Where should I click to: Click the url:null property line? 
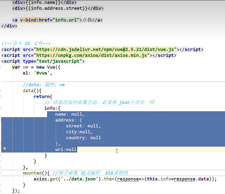point(66,150)
